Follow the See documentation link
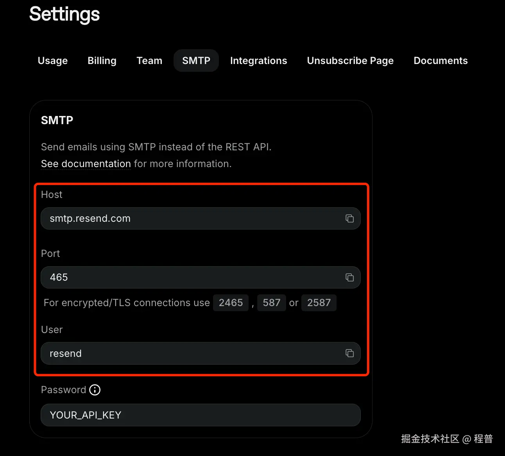 point(86,164)
